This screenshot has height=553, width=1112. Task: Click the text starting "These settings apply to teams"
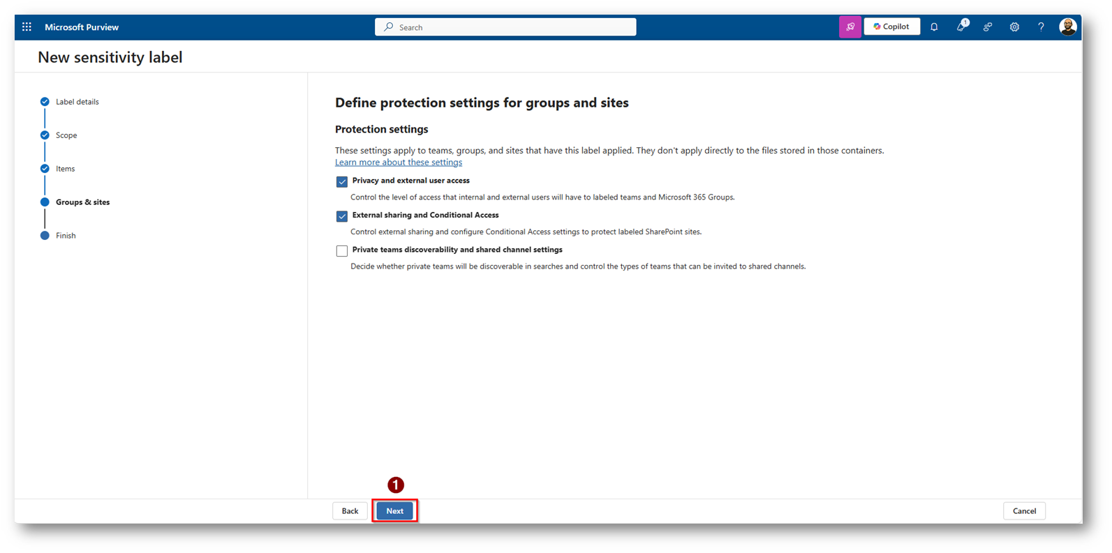pyautogui.click(x=609, y=151)
